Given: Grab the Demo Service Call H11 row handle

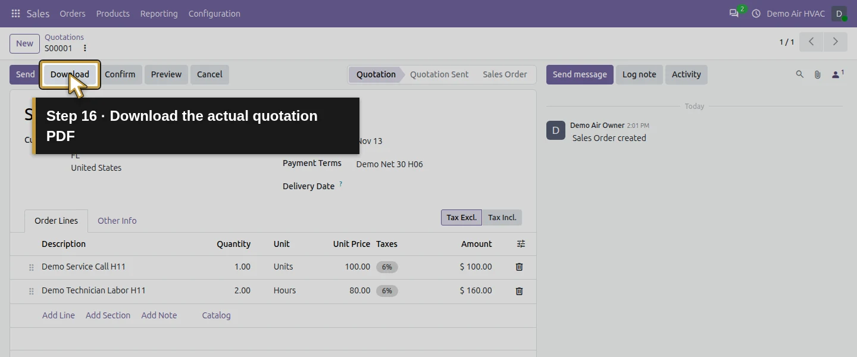Looking at the screenshot, I should [32, 268].
